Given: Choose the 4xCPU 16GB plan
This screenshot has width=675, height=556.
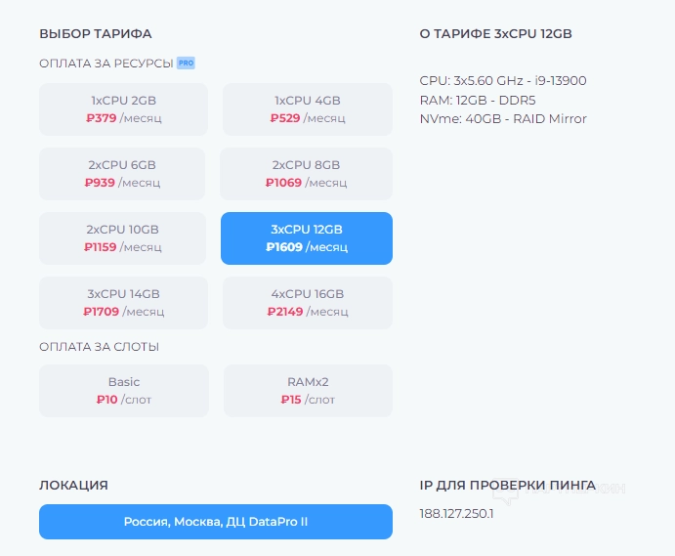Looking at the screenshot, I should 307,303.
